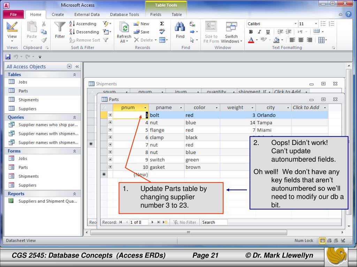Switch to Design View in status bar
This screenshot has height=267, width=357.
click(x=343, y=241)
